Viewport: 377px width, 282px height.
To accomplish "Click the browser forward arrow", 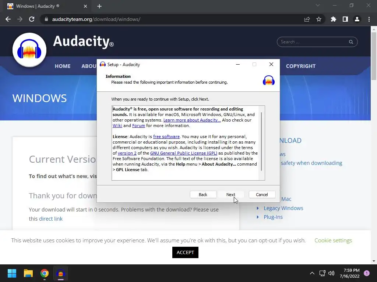I will [x=20, y=19].
